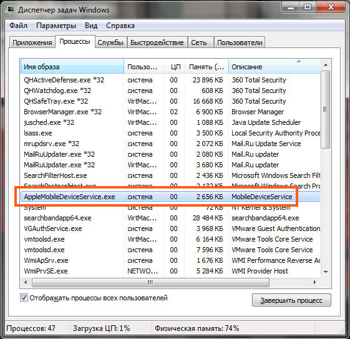Click the horizontal scrollbar left arrow

26,282
